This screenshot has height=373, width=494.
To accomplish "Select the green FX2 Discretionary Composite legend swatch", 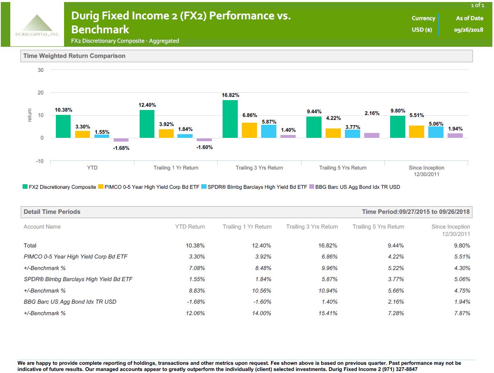I will pos(25,187).
